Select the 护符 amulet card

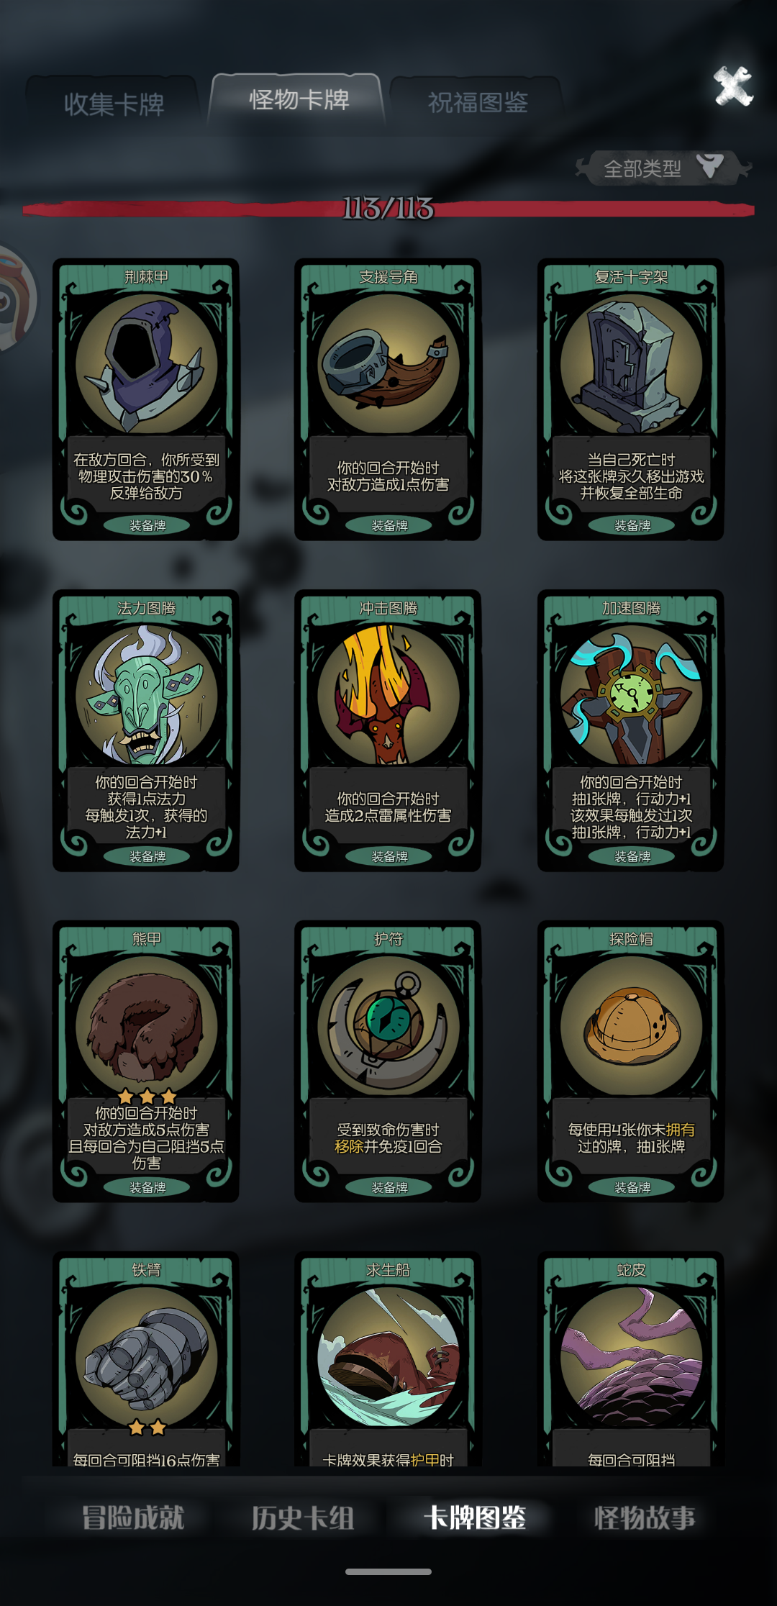pos(388,1061)
